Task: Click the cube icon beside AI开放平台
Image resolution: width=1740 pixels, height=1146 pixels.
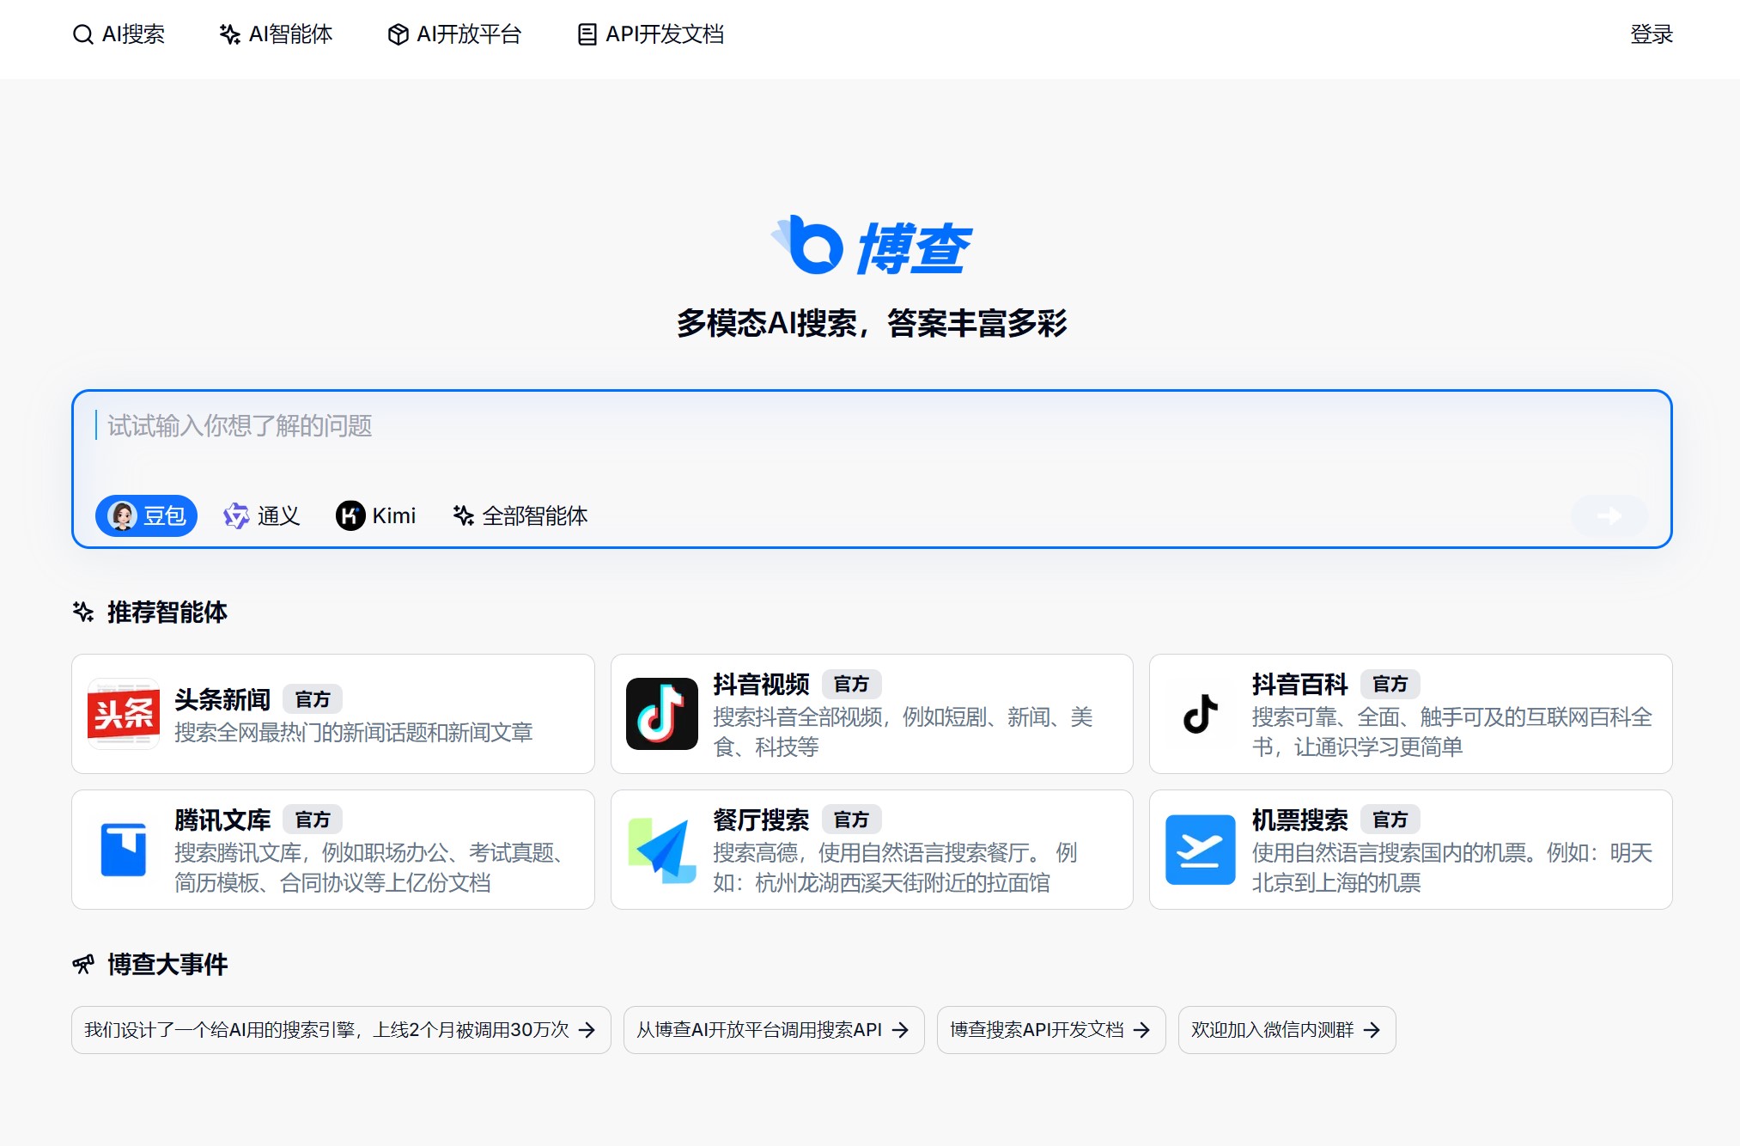Action: tap(397, 34)
